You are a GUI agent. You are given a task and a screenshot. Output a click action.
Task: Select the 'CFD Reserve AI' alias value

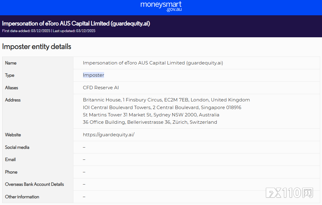[x=101, y=88]
